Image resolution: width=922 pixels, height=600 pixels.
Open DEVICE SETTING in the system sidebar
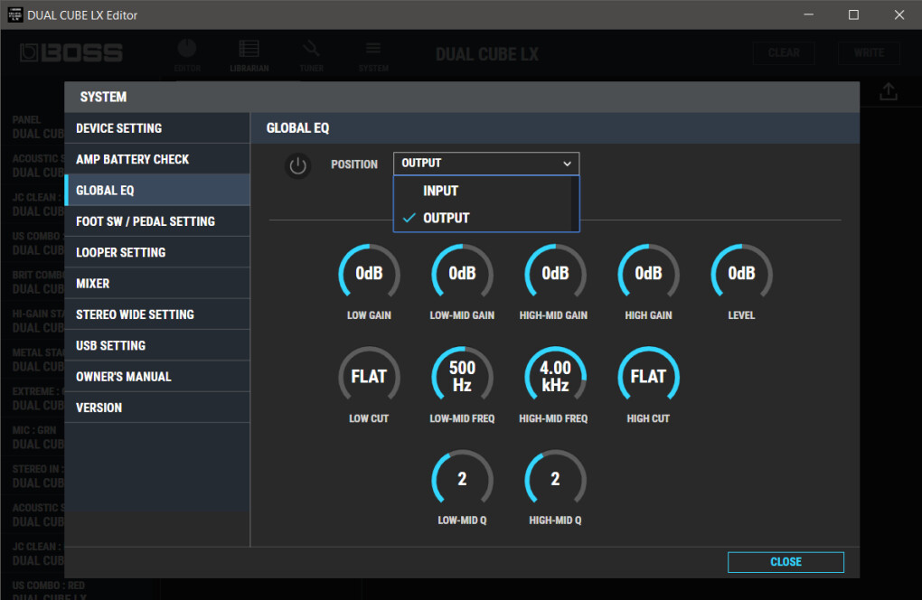coord(157,128)
